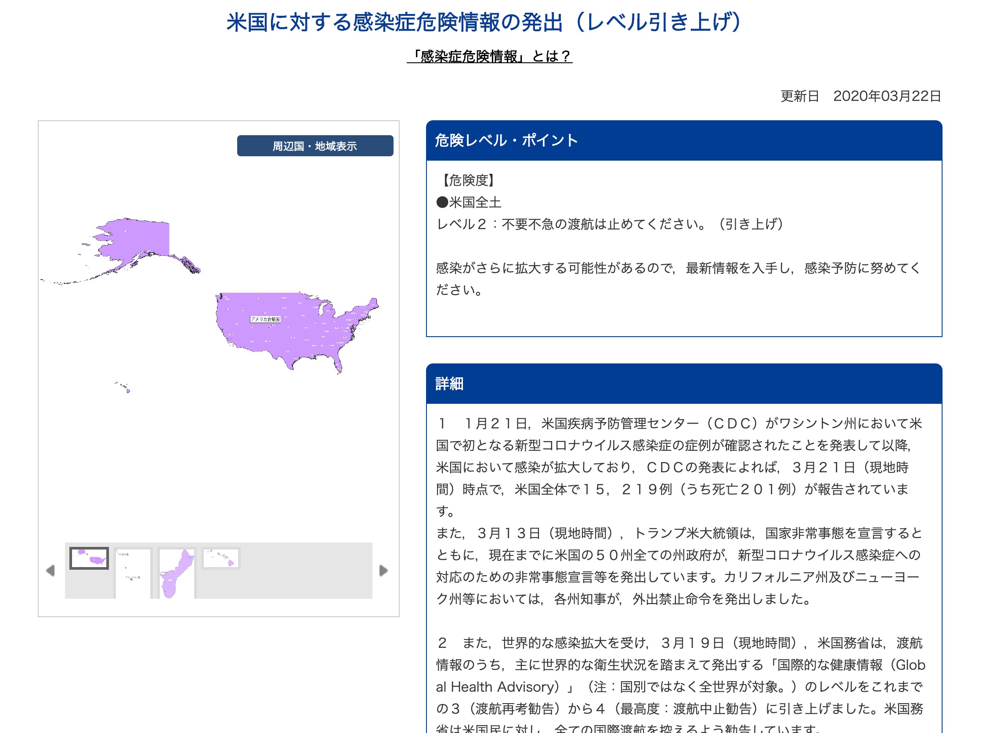997x733 pixels.
Task: Click Alaska on the purple map
Action: 137,239
